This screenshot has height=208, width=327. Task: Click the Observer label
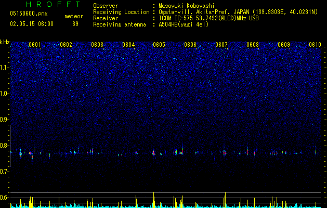click(106, 6)
